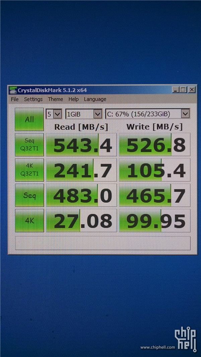The image size is (201, 357).
Task: Start the plain 4K test
Action: [29, 221]
